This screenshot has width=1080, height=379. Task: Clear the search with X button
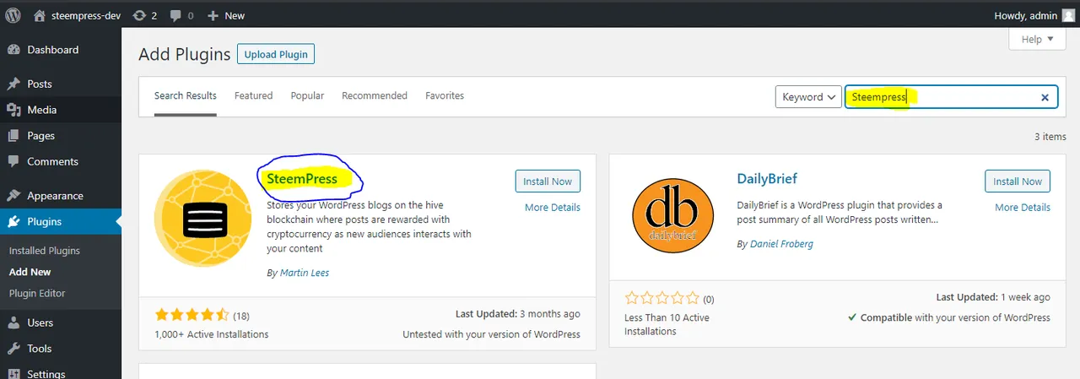1045,98
